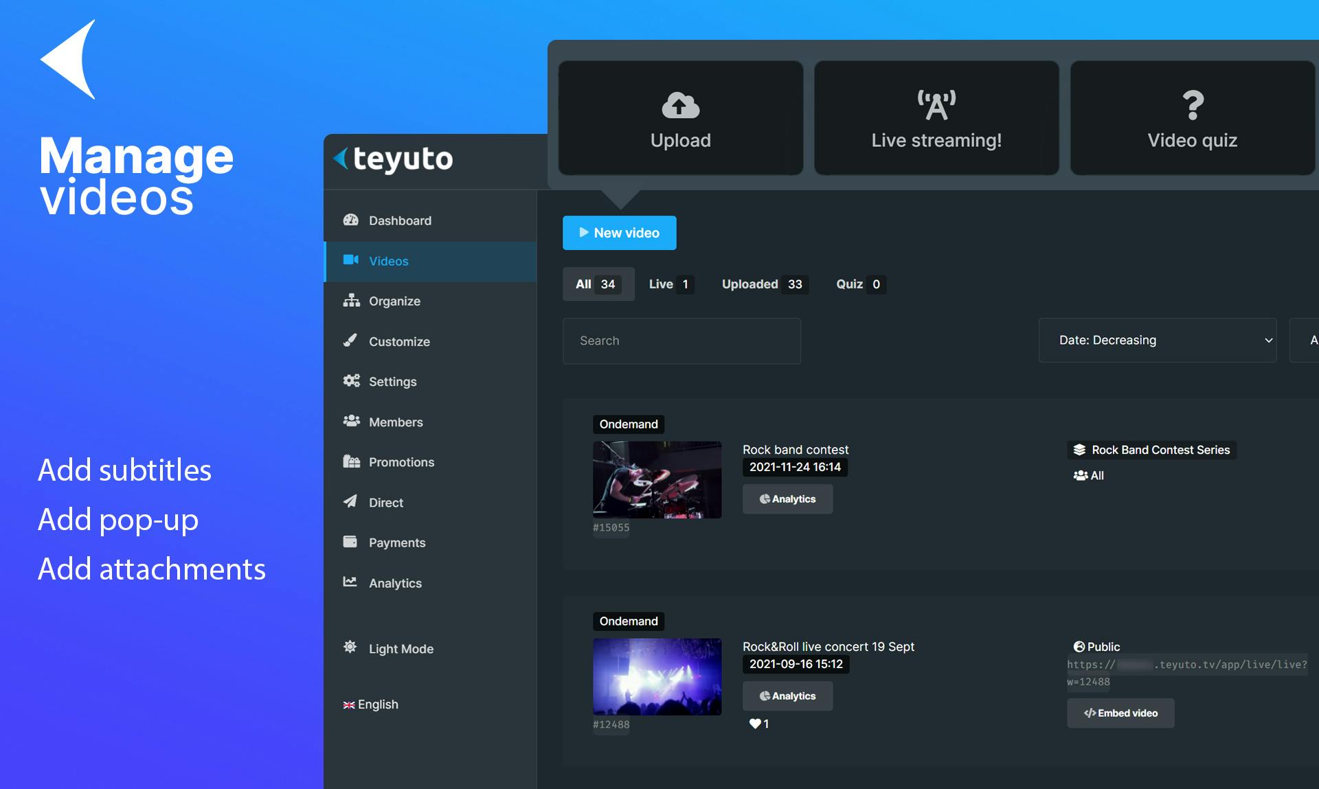Open the Rock&Roll live concert 19 Sept title
Image resolution: width=1319 pixels, height=789 pixels.
(x=828, y=647)
